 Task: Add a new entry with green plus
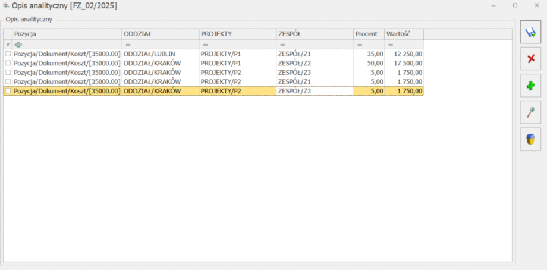click(530, 86)
